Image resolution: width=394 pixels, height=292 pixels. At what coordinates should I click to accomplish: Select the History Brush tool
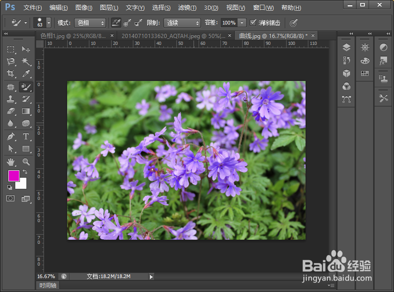click(26, 99)
